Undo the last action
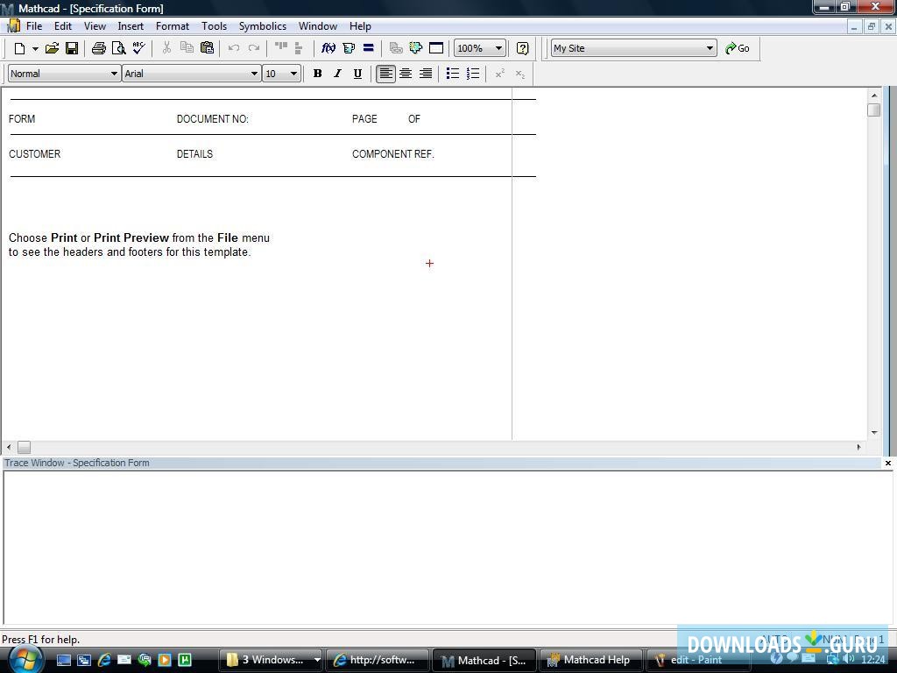This screenshot has width=897, height=673. [x=233, y=48]
